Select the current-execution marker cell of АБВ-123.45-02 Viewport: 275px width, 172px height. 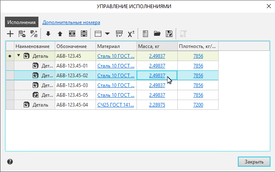10,75
